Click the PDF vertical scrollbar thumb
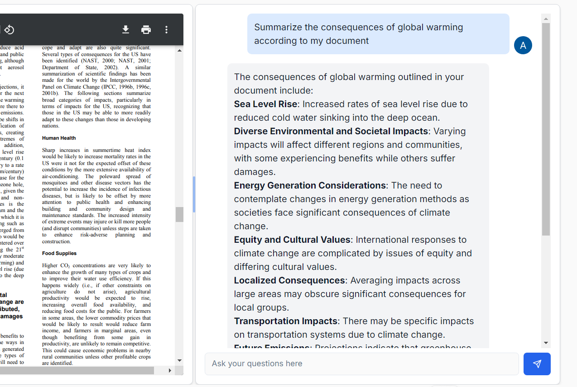577x387 pixels. (x=179, y=214)
